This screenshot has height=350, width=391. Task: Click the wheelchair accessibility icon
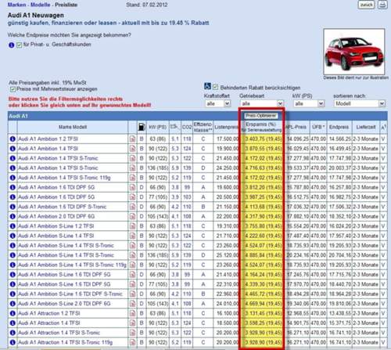tap(207, 86)
